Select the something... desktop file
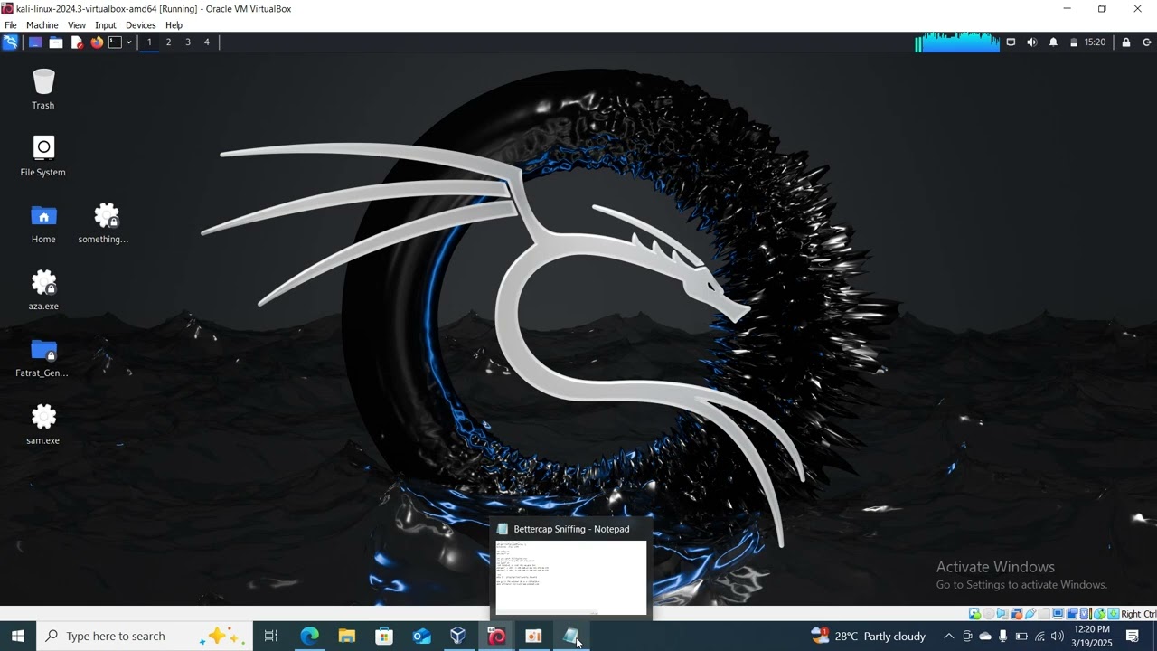The height and width of the screenshot is (651, 1157). point(104,222)
